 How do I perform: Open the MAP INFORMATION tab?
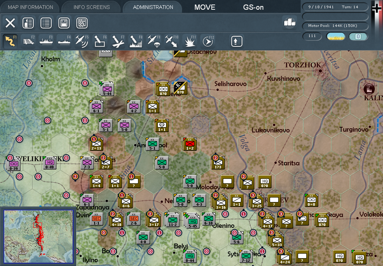(x=30, y=7)
